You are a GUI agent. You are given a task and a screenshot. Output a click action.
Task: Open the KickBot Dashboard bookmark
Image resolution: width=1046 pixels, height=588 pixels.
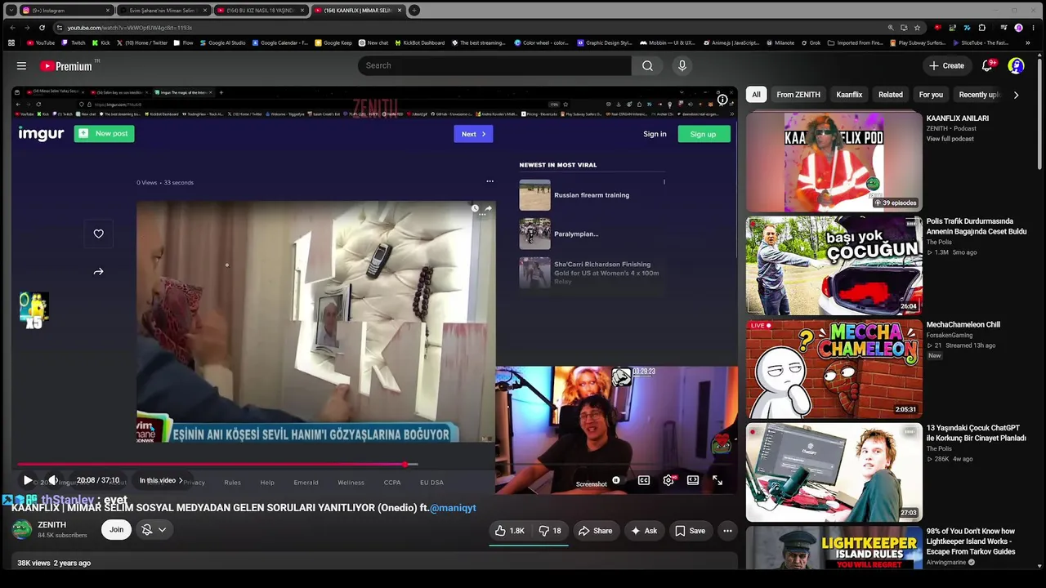[419, 42]
